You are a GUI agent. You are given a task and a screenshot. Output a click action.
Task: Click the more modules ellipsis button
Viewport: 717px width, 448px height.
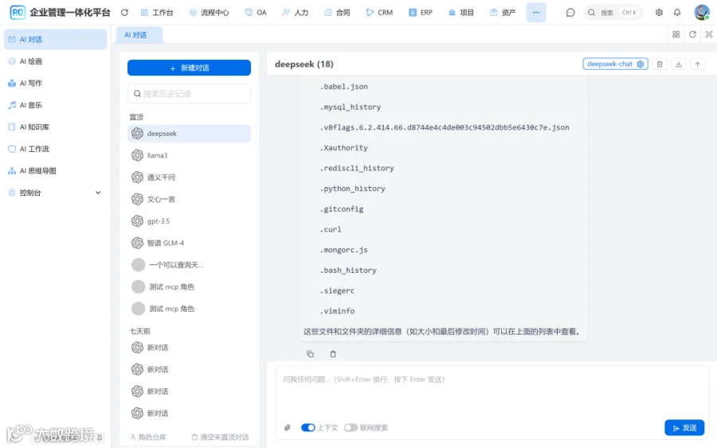[x=536, y=12]
